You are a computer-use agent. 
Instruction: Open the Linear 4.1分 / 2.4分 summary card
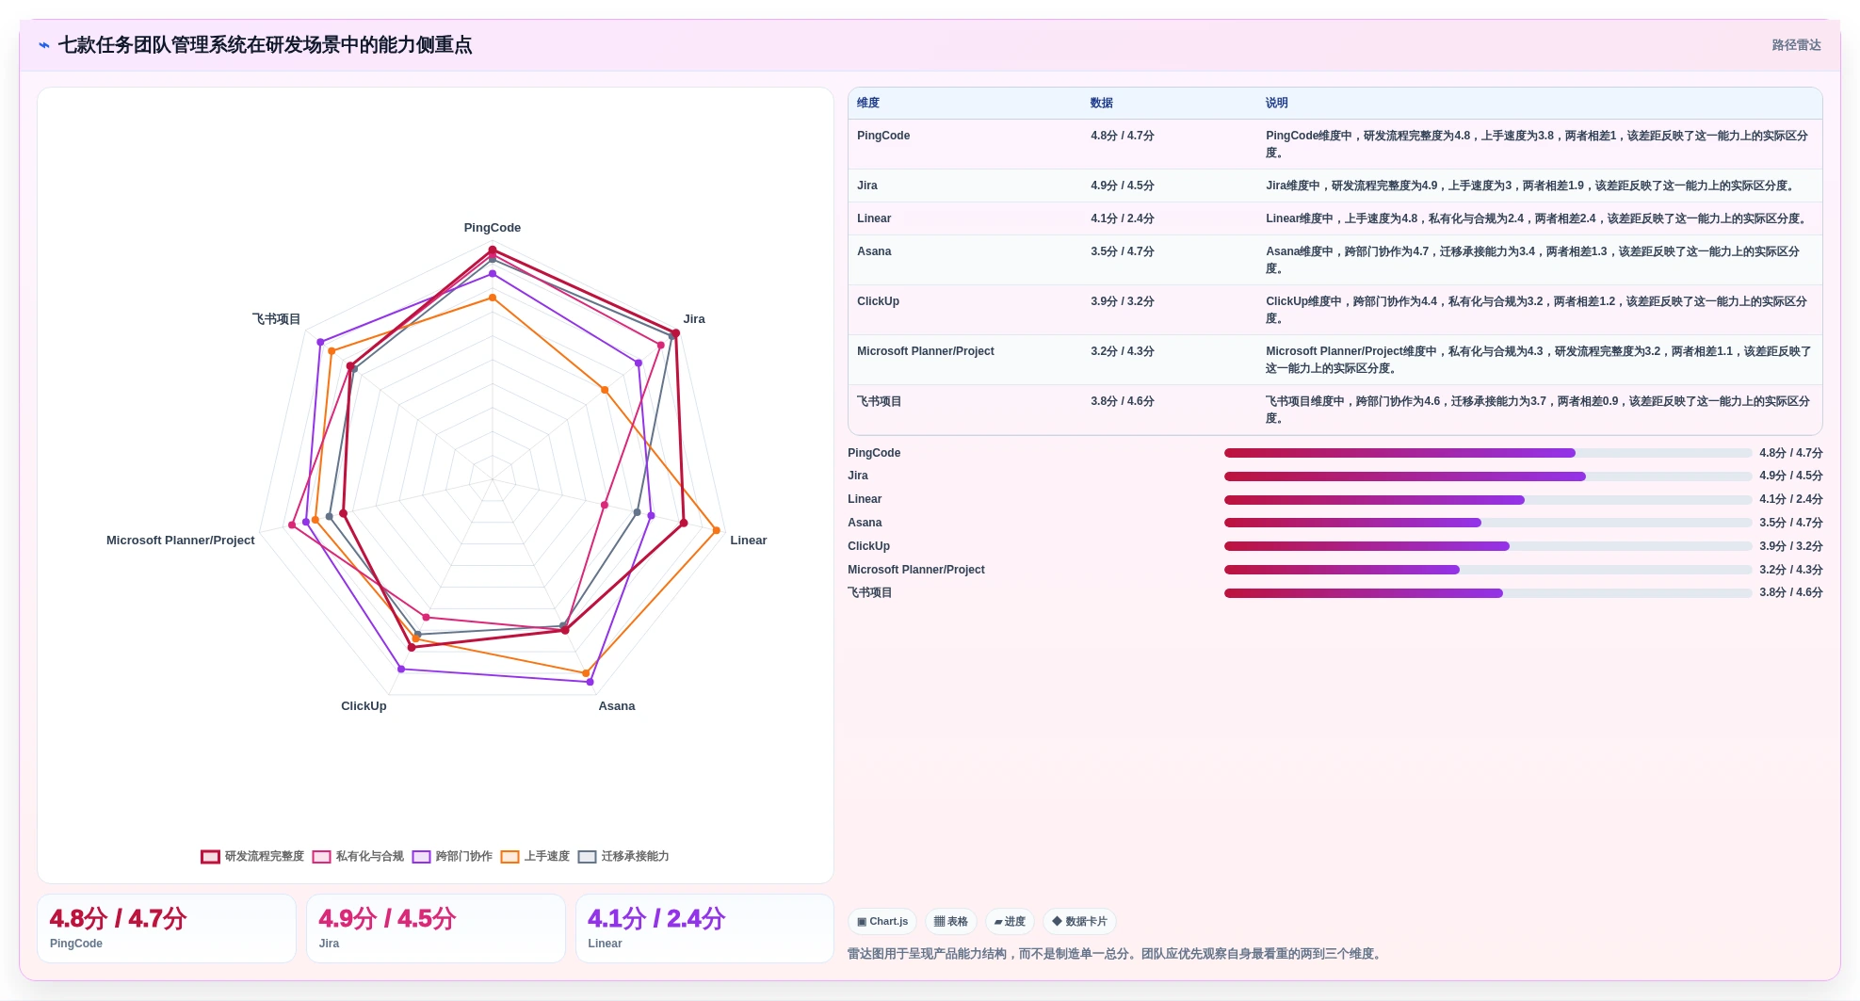click(704, 928)
